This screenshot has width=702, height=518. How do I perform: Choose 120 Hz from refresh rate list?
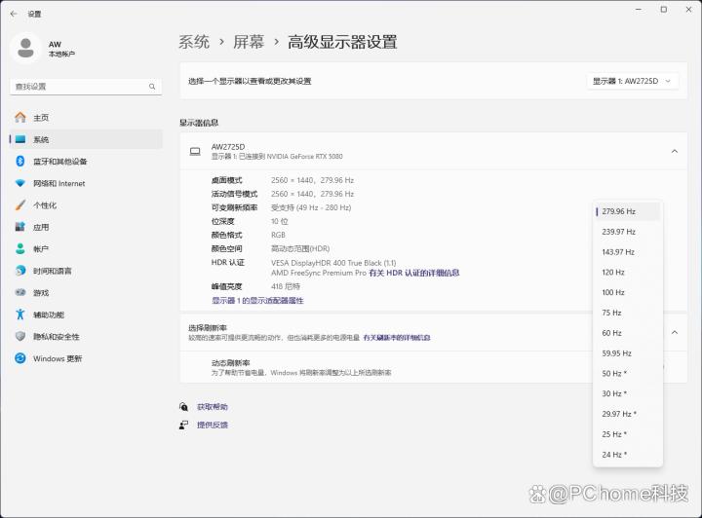click(613, 273)
